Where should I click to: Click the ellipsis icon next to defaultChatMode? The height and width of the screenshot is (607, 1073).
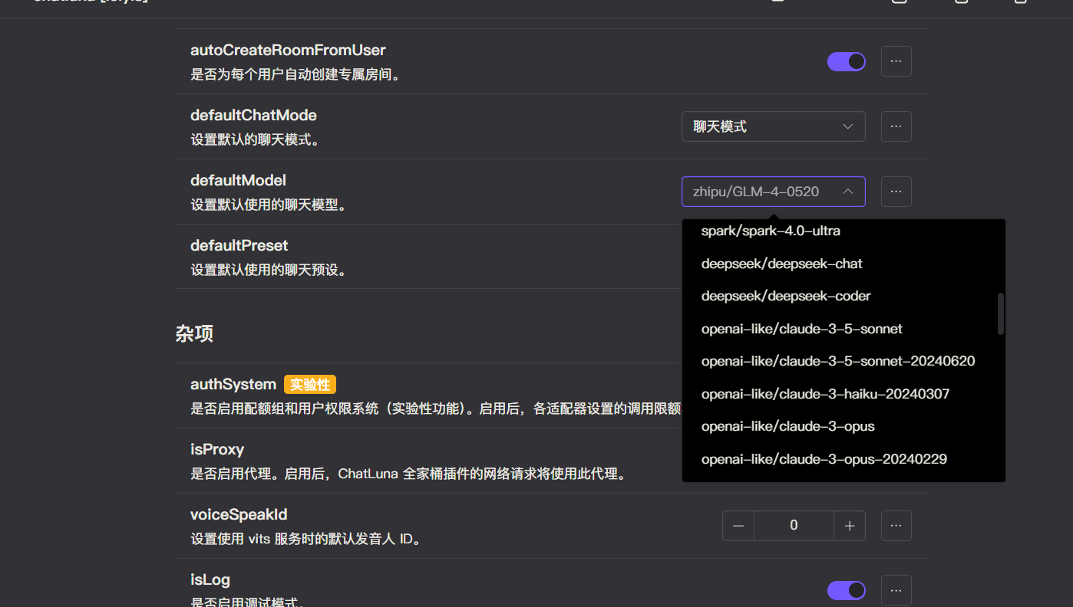click(896, 126)
